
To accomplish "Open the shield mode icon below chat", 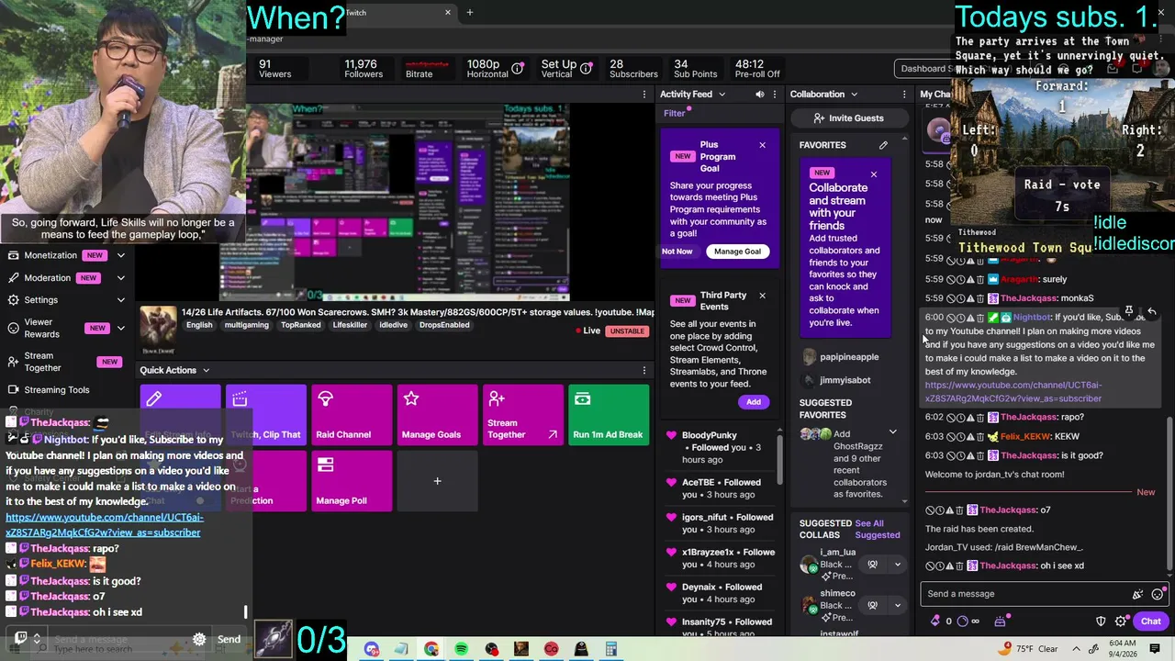I will (x=1101, y=622).
